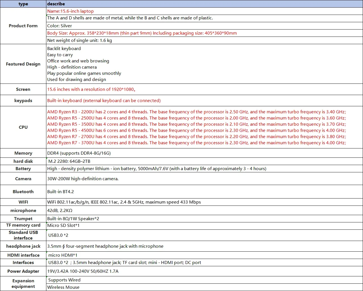Click the 'Micro SD Slot*1' cell
363x291 pixels.
point(205,225)
